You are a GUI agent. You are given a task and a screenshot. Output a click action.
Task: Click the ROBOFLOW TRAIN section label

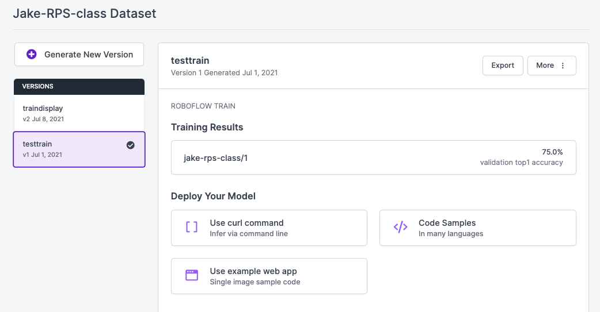(x=203, y=106)
